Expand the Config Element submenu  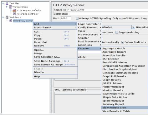89,27
